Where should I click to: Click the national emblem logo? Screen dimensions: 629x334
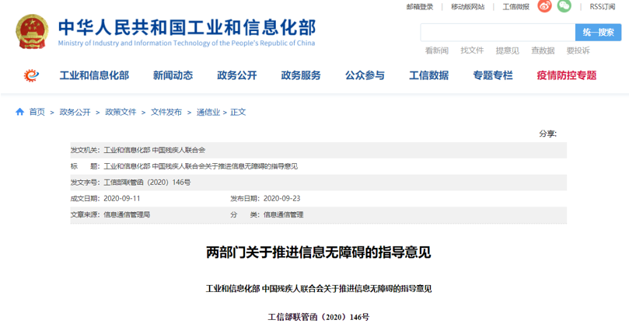point(32,32)
